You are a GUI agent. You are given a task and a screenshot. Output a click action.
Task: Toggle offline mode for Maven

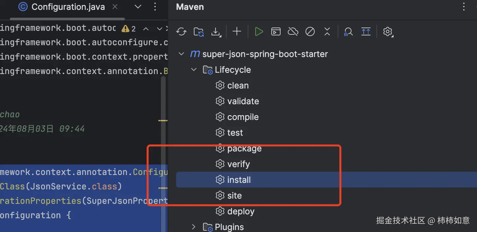(x=293, y=31)
